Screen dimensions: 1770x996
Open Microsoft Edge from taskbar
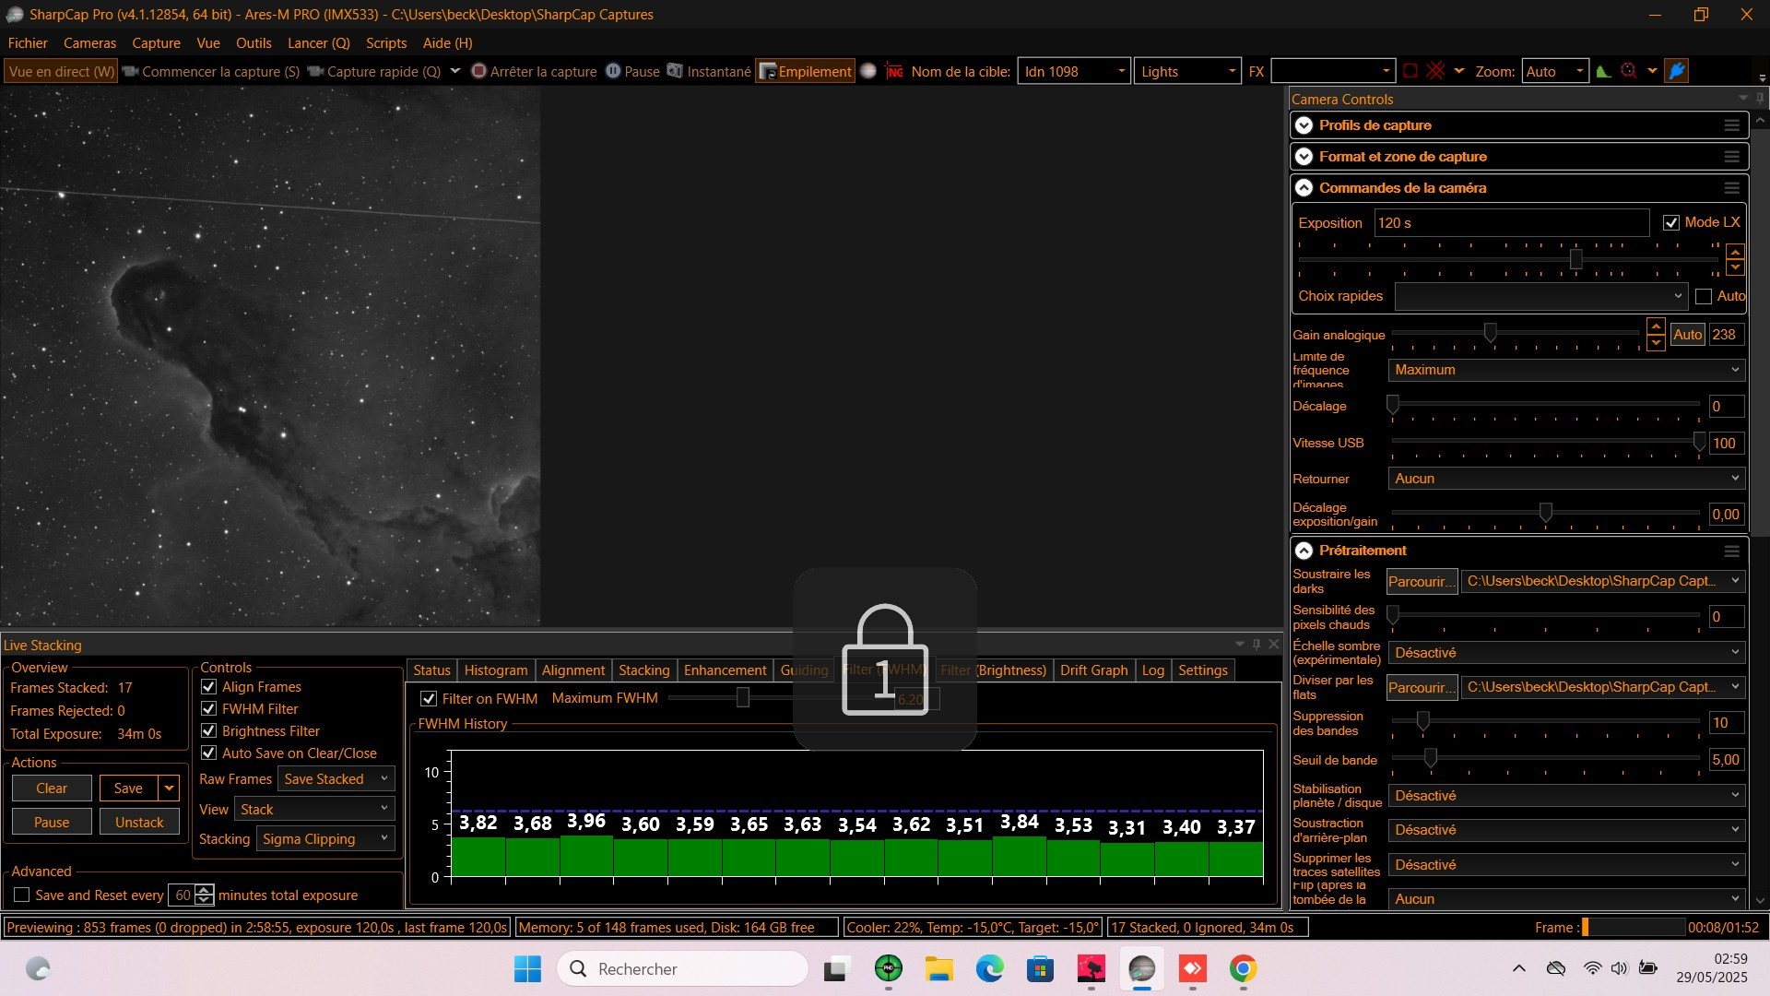click(989, 968)
